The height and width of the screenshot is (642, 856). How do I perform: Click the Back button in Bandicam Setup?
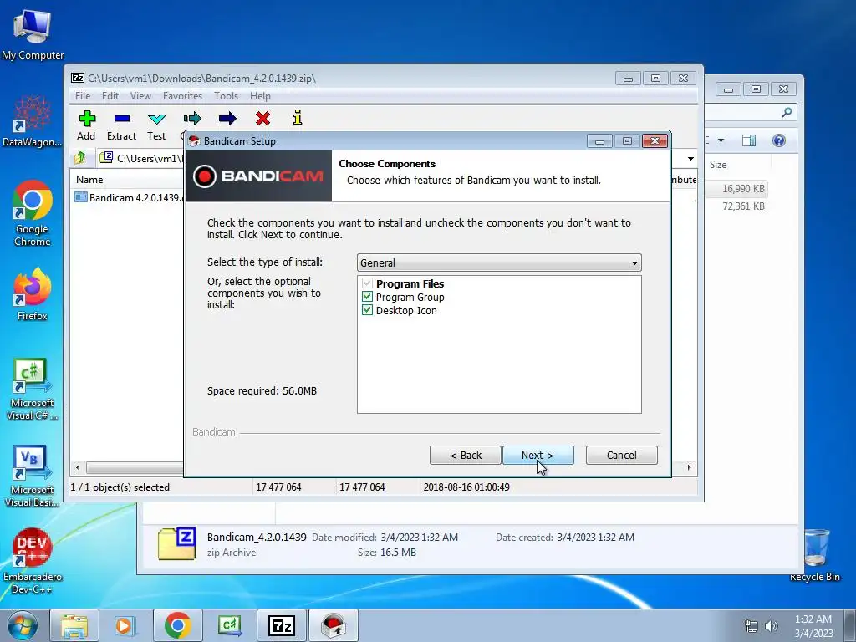tap(465, 456)
